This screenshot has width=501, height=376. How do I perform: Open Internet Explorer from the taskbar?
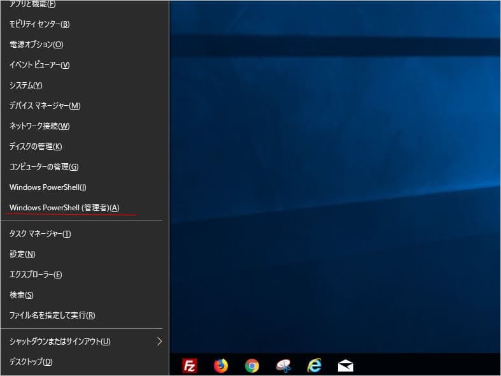click(314, 366)
